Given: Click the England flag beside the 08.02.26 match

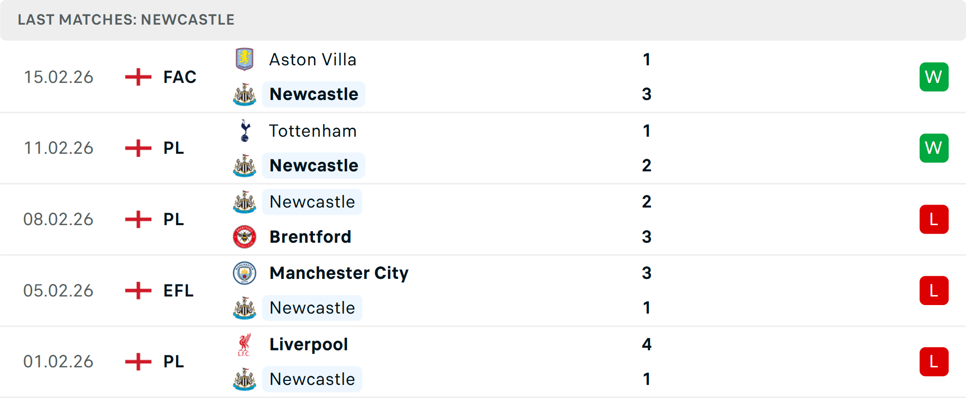Looking at the screenshot, I should (137, 219).
